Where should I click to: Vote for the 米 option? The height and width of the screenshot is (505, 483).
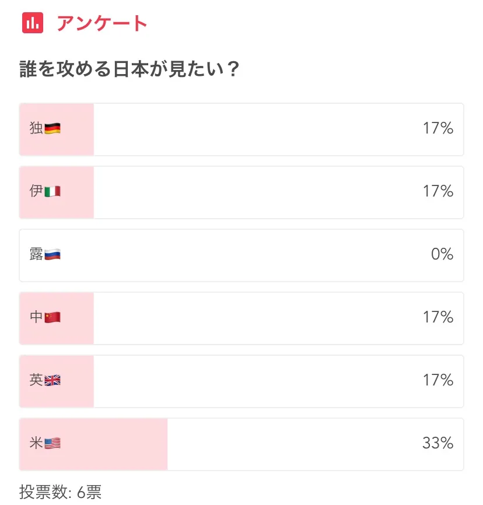point(242,444)
